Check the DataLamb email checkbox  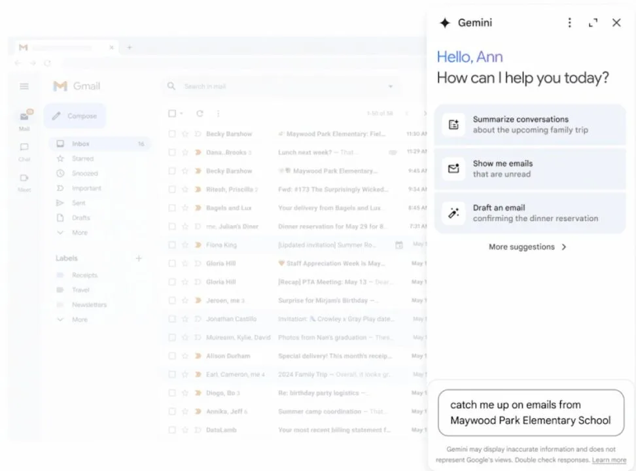tap(172, 430)
